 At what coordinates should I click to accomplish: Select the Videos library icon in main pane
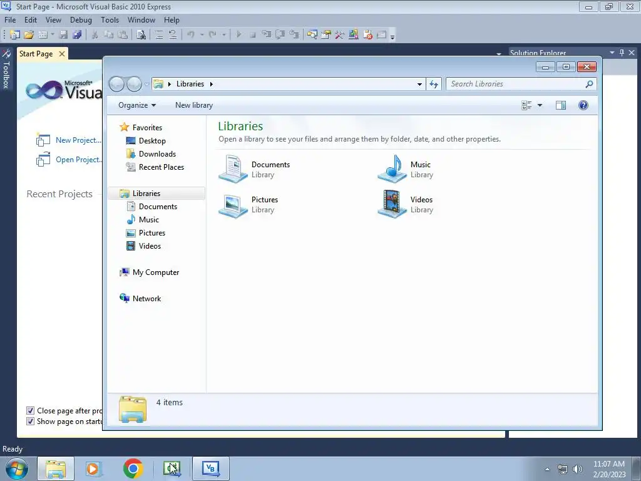click(392, 204)
